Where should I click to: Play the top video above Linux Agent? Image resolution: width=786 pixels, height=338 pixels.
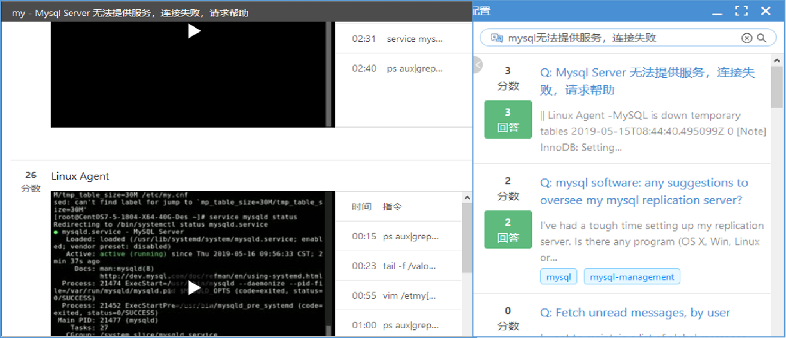tap(194, 31)
